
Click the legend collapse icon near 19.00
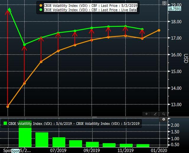[164, 3]
